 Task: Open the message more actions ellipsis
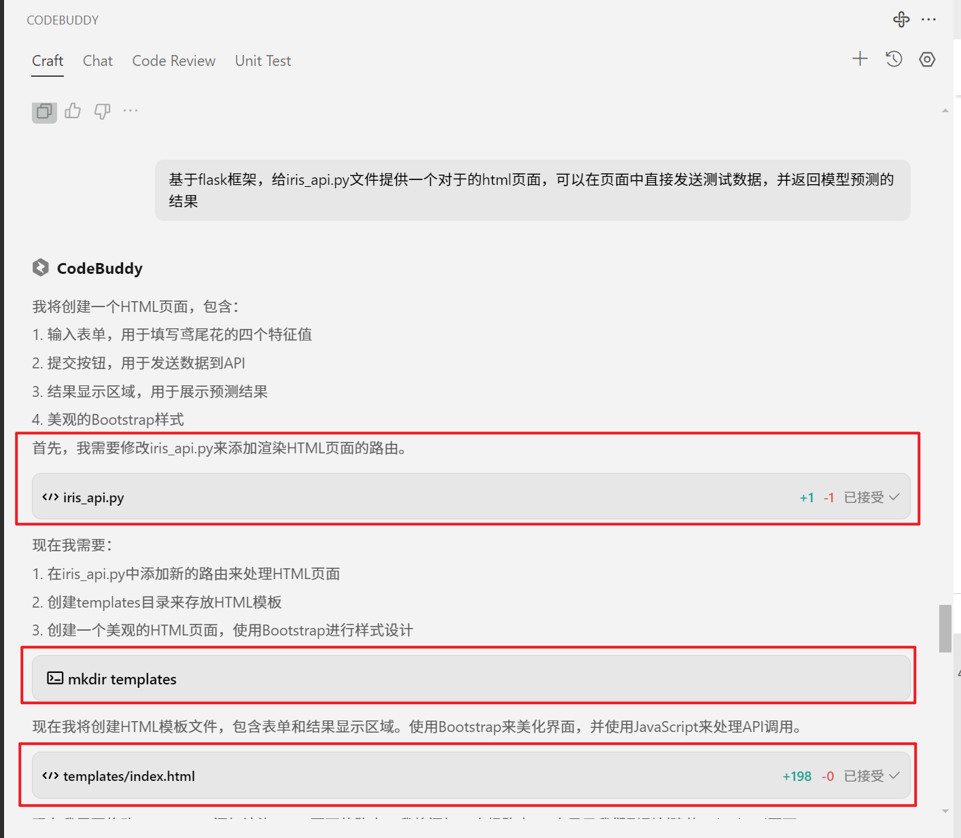pos(130,110)
